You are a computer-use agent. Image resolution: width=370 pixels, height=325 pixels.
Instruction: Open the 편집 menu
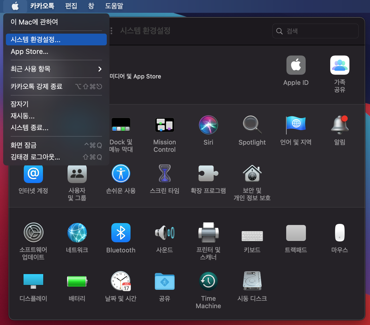click(71, 6)
